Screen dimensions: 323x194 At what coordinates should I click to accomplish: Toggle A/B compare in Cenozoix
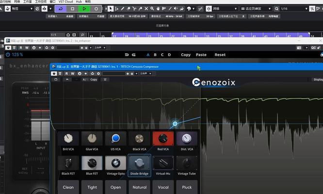(84, 80)
